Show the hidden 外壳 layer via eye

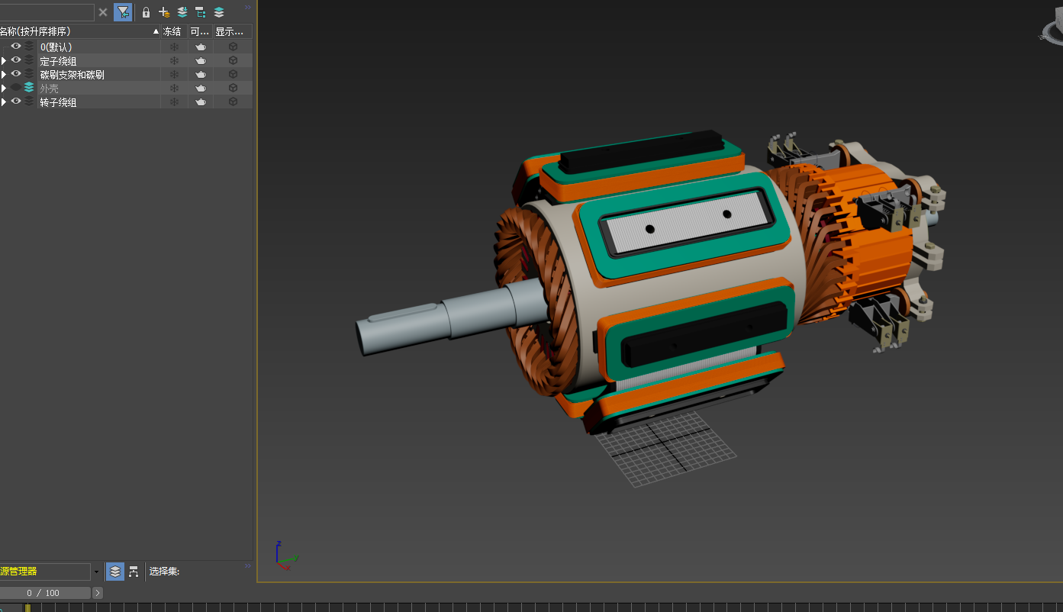[16, 88]
